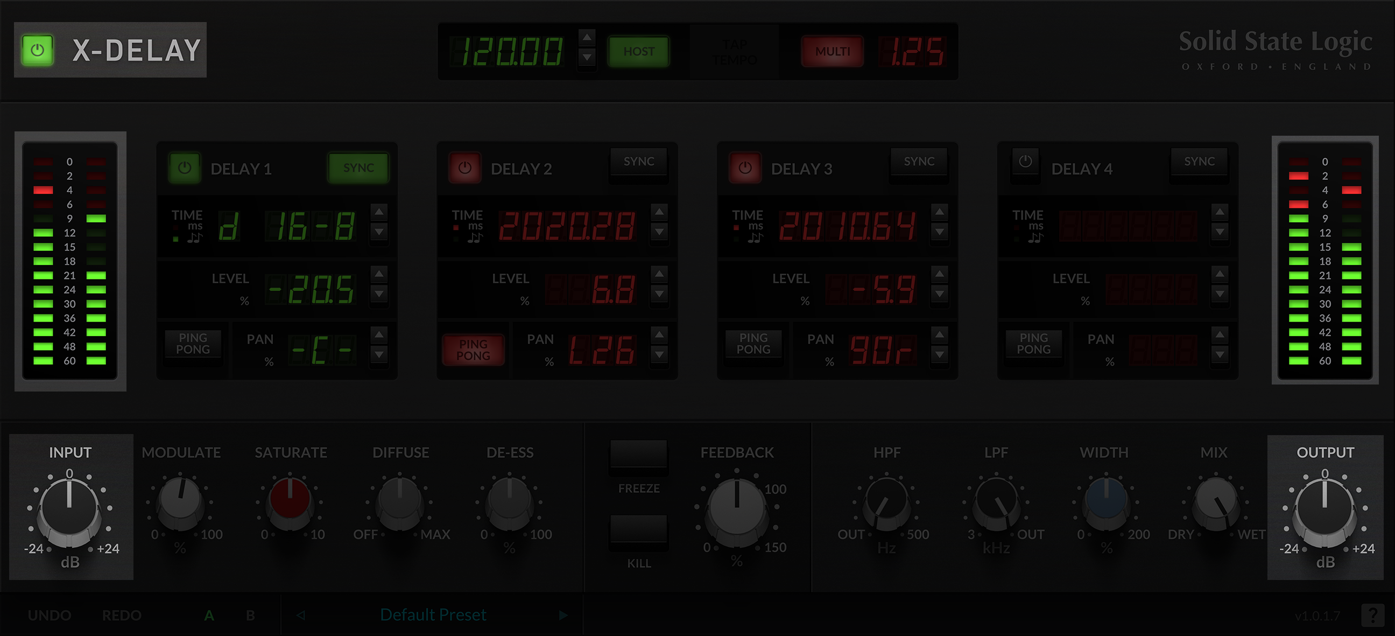This screenshot has width=1395, height=636.
Task: Click the TAP TEMPO button
Action: 734,52
